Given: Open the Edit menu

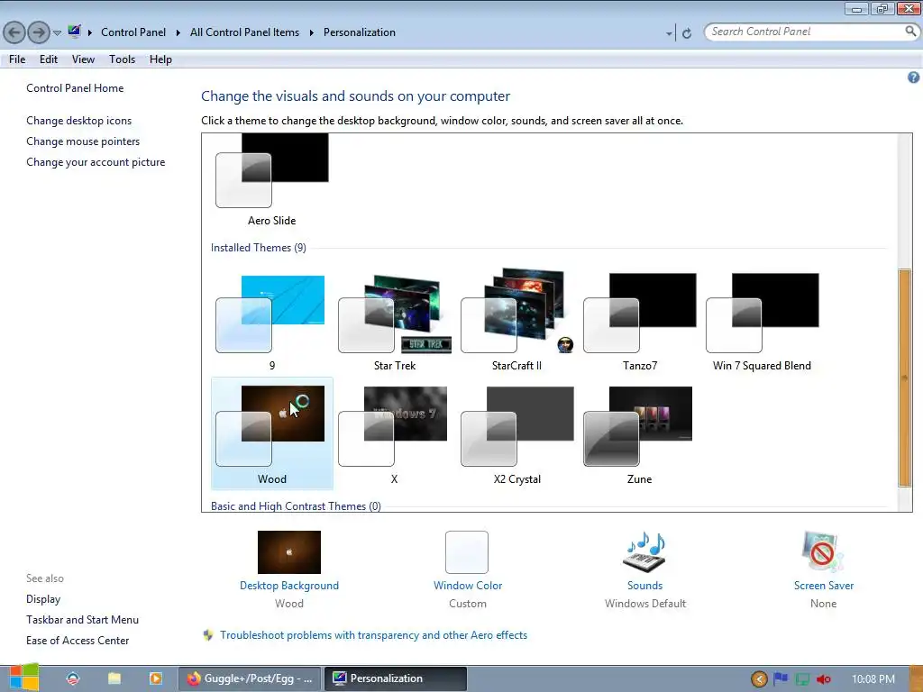Looking at the screenshot, I should (x=49, y=59).
